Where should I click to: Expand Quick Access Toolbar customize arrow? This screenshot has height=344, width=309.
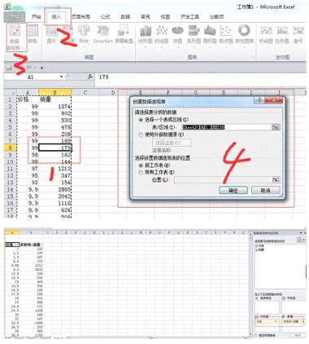click(x=41, y=68)
